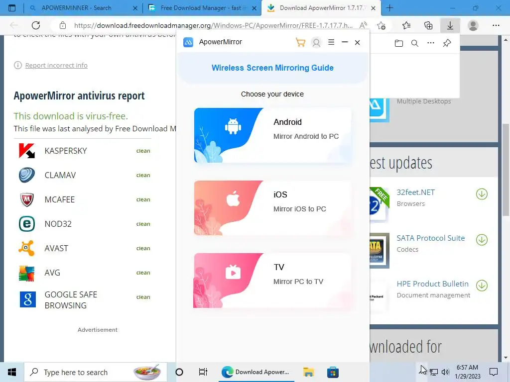Open the notification center icon
Screen dimensions: 510x382
[494, 372]
